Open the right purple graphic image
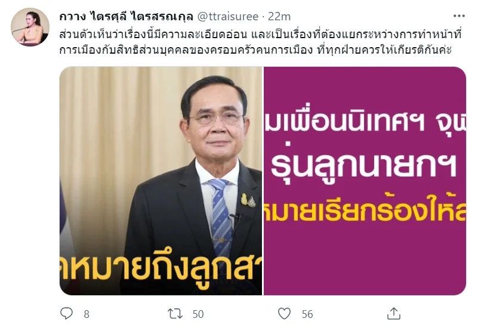Screen dimensions: 478x331 (365, 181)
